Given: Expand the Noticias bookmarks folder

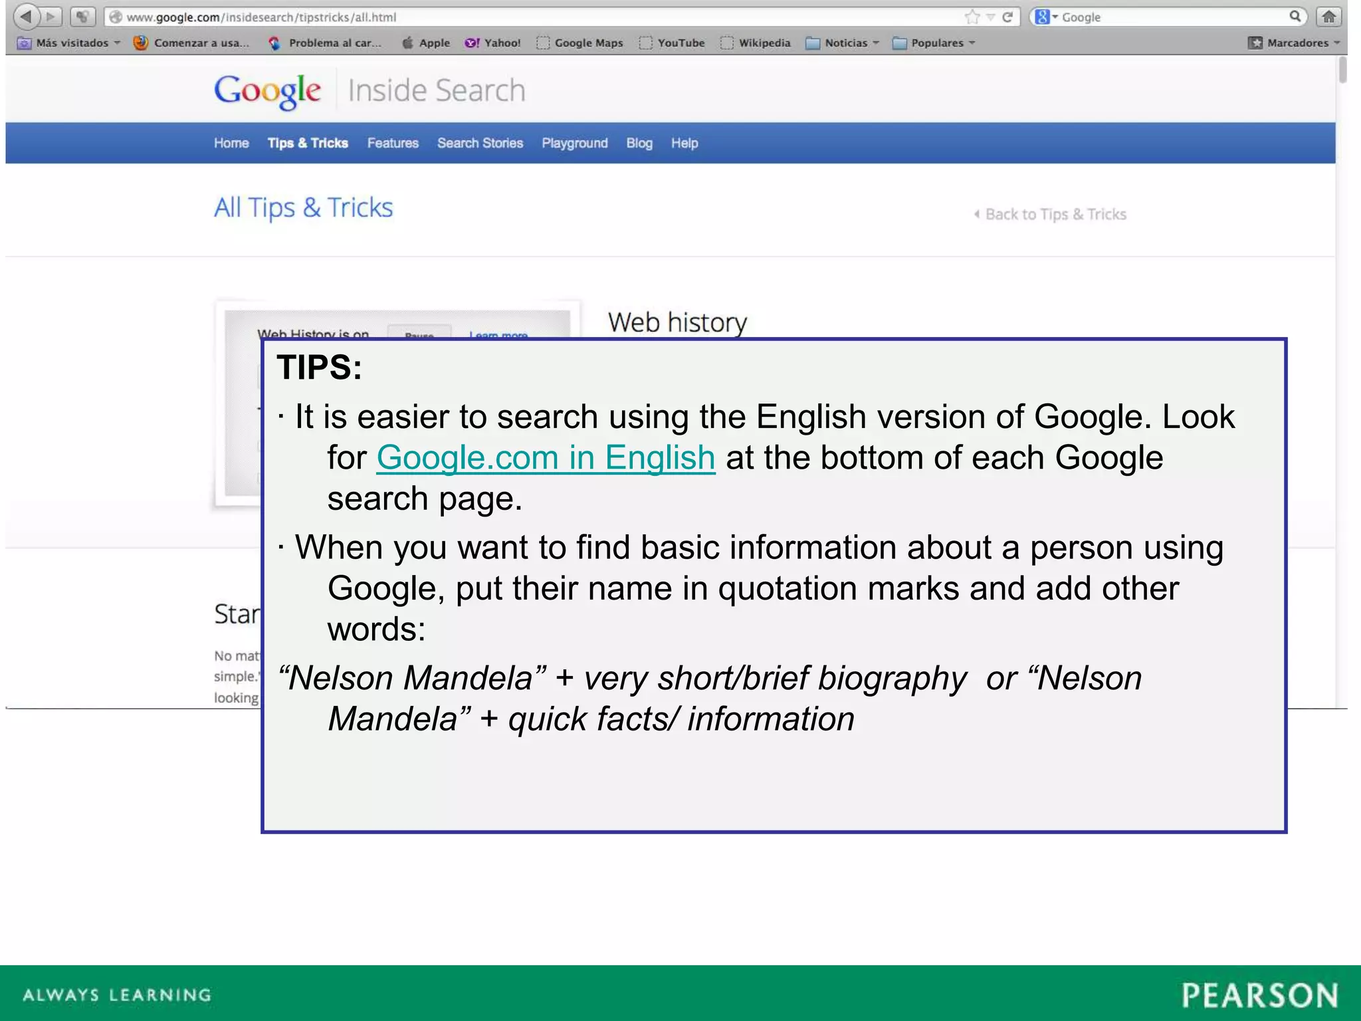Looking at the screenshot, I should point(842,43).
